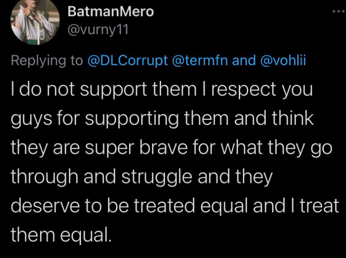This screenshot has width=346, height=258.
Task: Click the line starting "they are super brave"
Action: click(171, 148)
